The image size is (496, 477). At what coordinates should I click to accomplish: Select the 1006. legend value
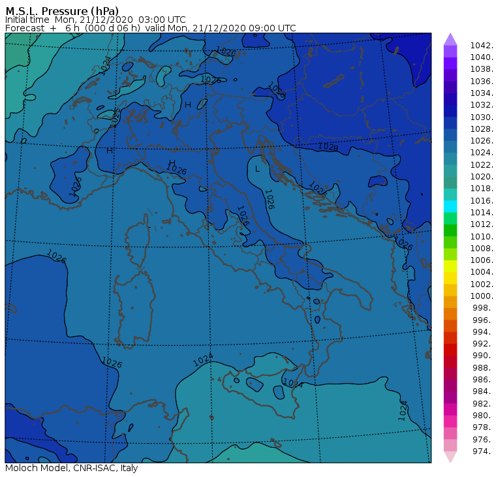coord(482,260)
